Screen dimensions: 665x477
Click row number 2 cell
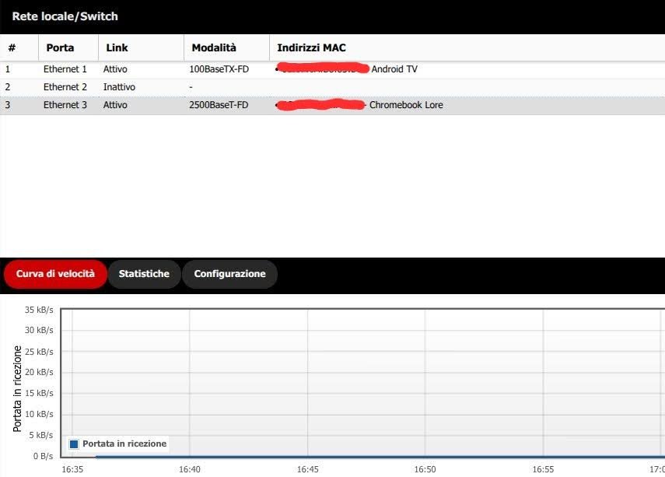(8, 87)
